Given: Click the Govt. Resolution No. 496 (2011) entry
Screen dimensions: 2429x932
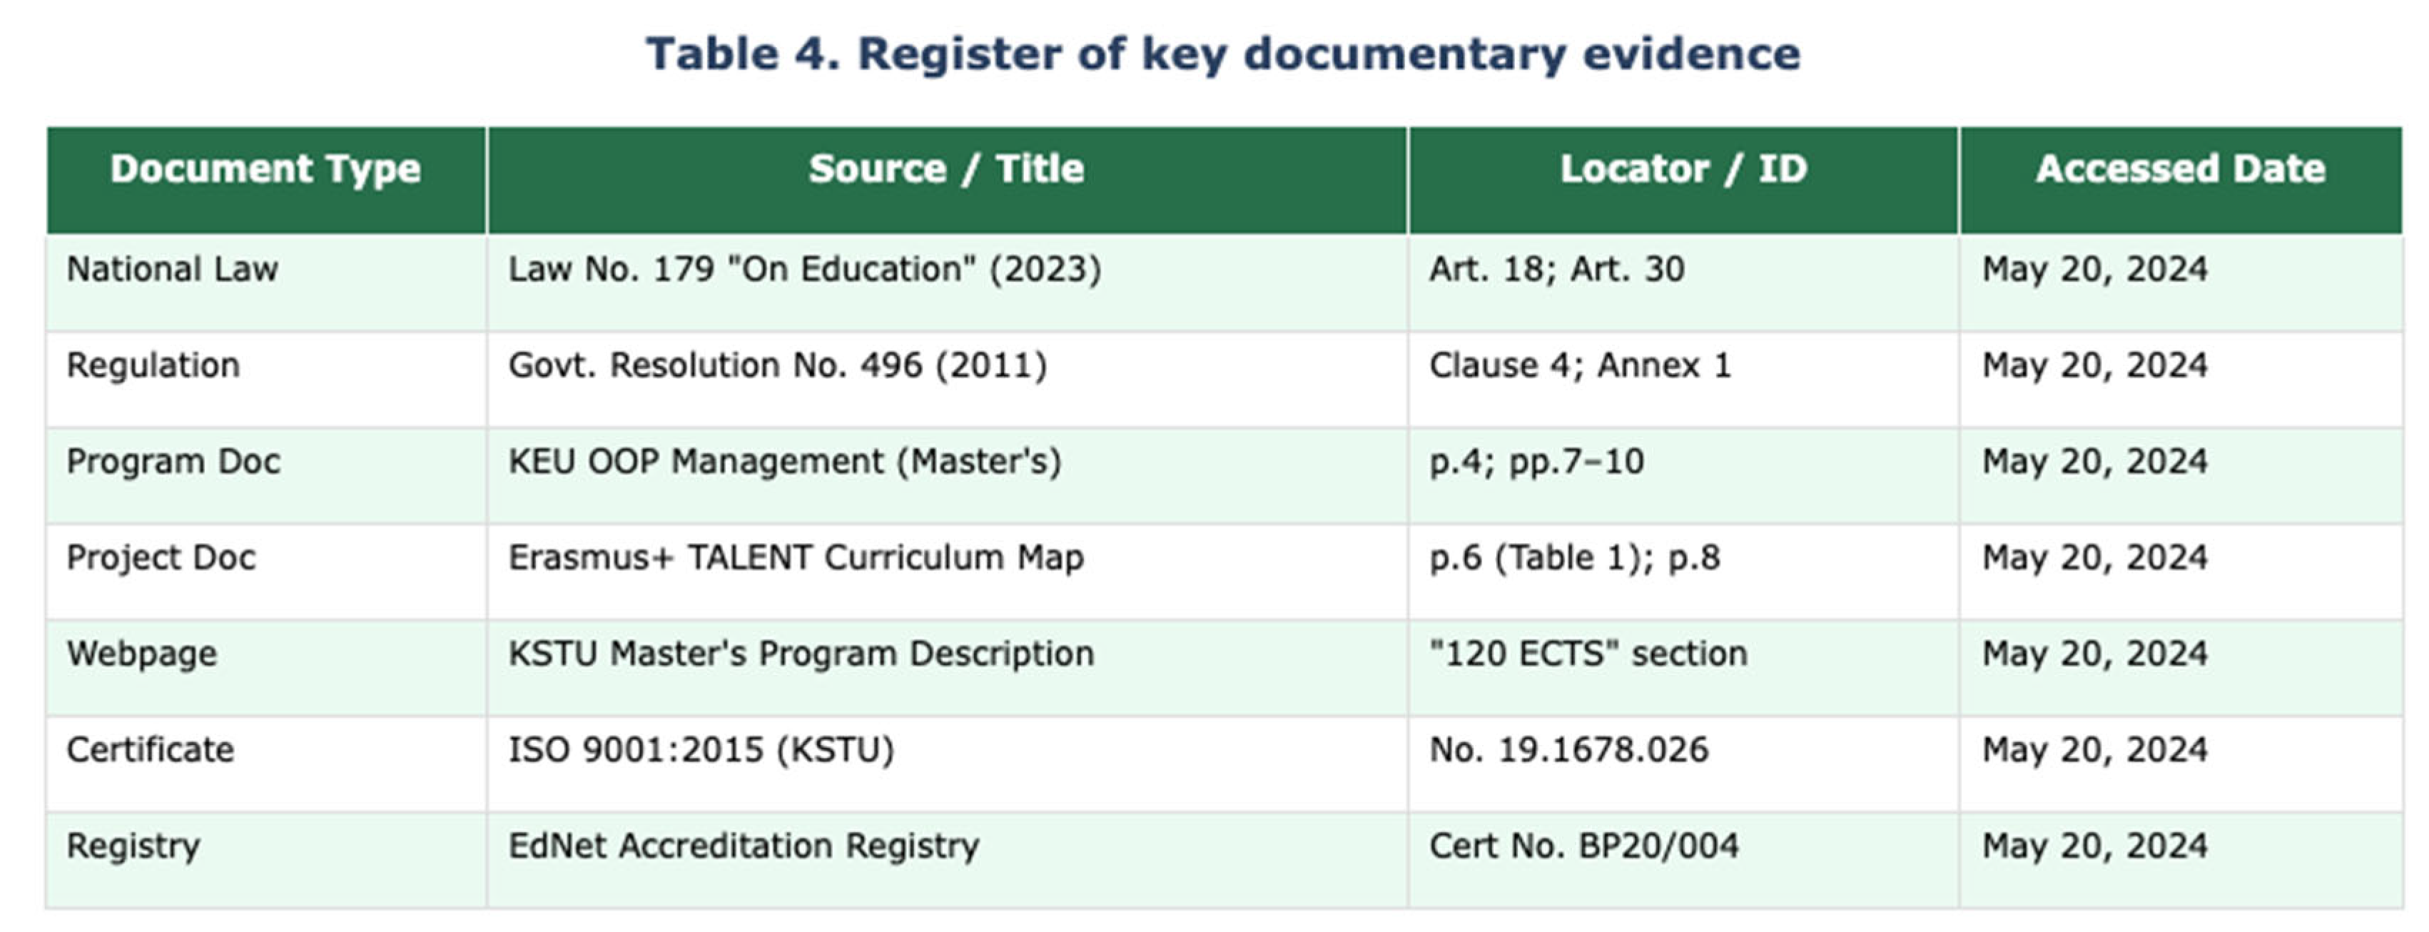Looking at the screenshot, I should pyautogui.click(x=775, y=366).
